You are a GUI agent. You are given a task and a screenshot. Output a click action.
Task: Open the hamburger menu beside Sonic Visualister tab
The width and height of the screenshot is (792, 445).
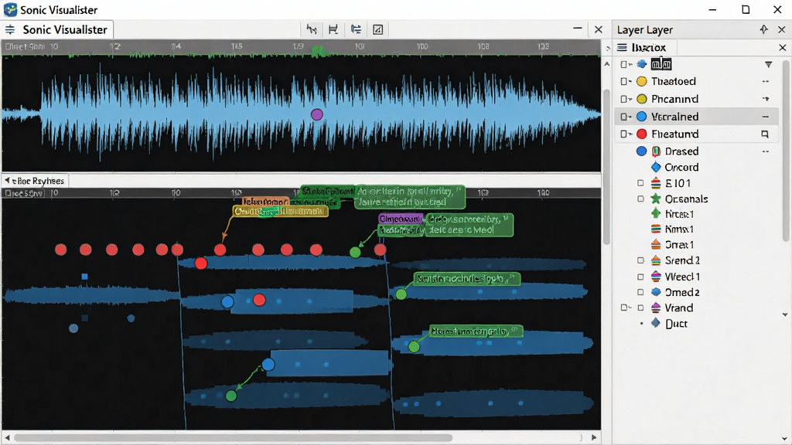[10, 30]
